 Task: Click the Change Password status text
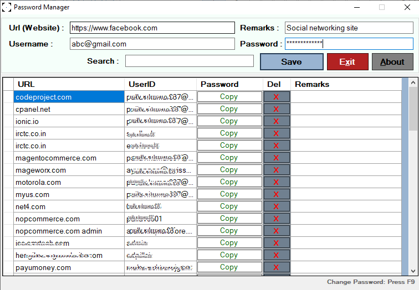click(371, 282)
